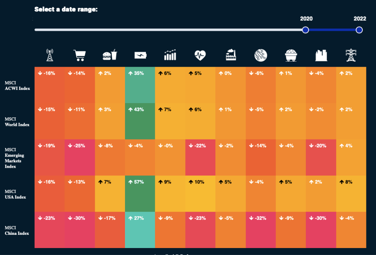This screenshot has height=255, width=376.
Task: Click the MSCI Emerging Markets Index label
Action: (x=15, y=158)
